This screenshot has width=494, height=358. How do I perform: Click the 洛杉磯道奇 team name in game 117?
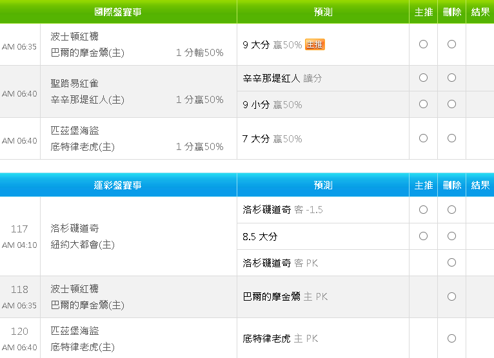[75, 229]
